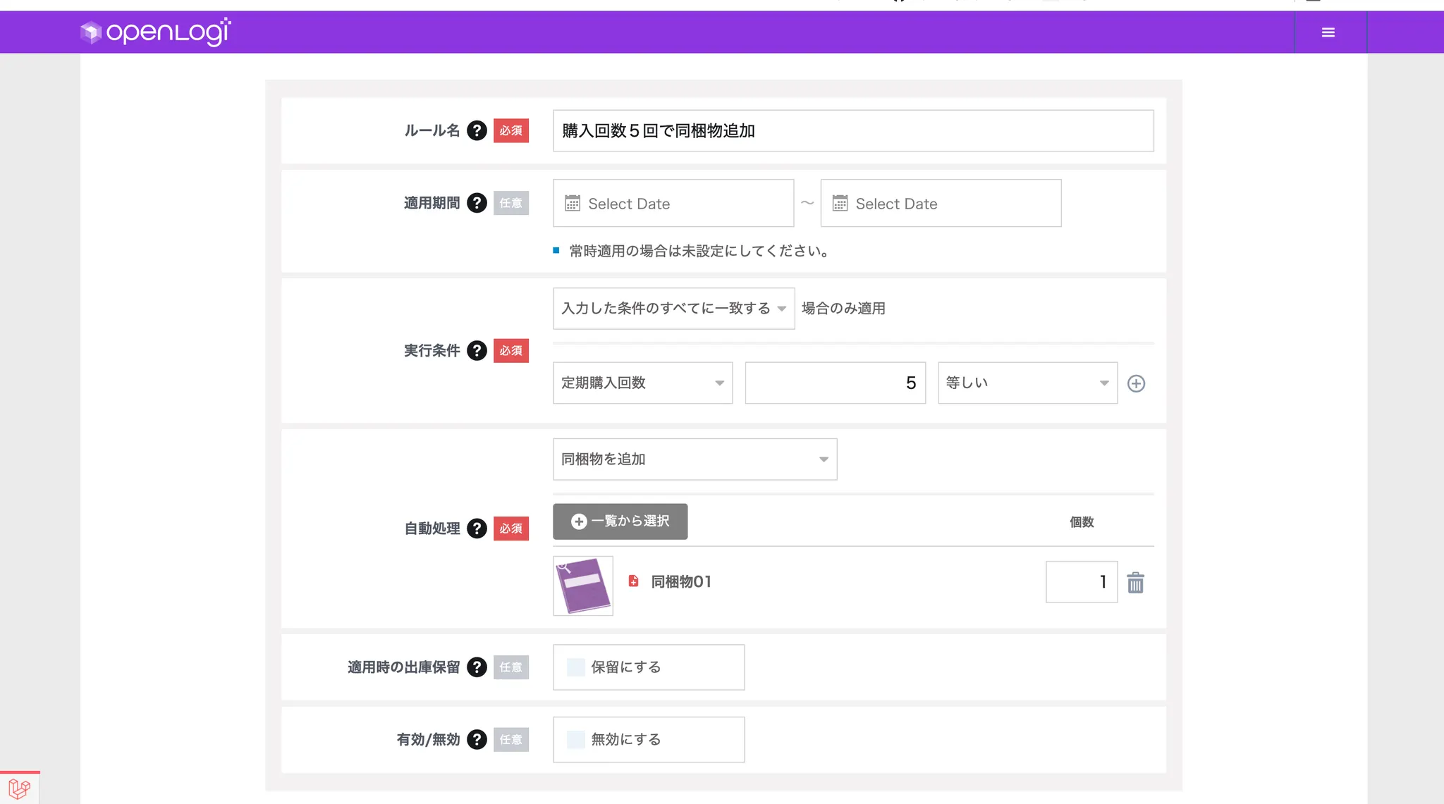The image size is (1444, 804).
Task: Open the hamburger menu
Action: tap(1328, 32)
